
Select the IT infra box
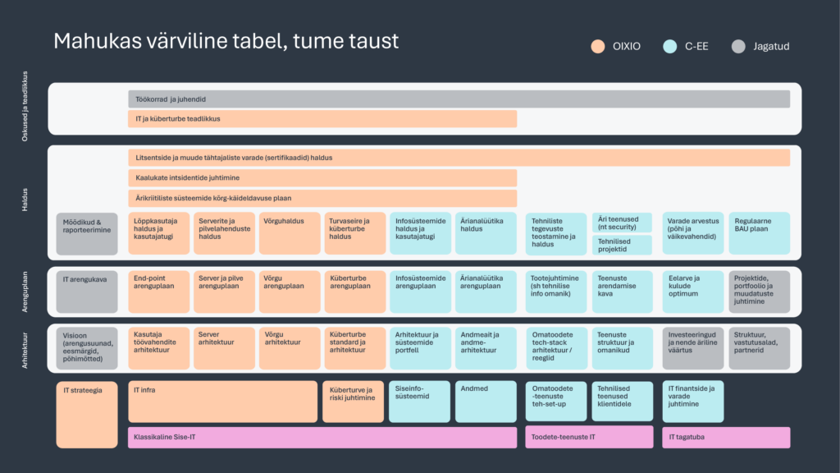(222, 402)
